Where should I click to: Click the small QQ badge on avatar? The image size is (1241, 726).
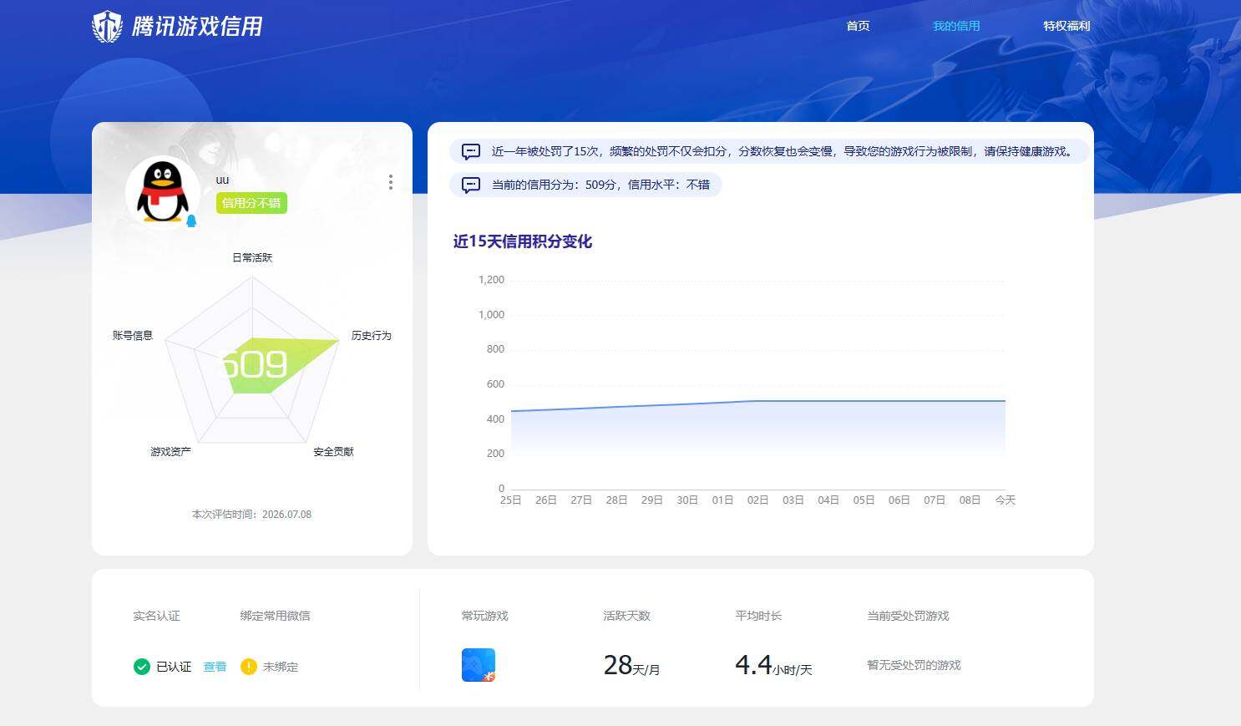click(x=191, y=221)
